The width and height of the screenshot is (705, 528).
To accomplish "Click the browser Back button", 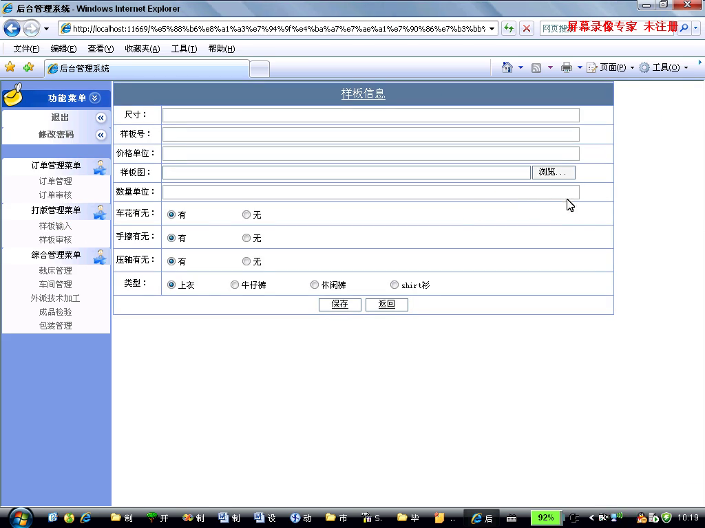I will tap(12, 29).
